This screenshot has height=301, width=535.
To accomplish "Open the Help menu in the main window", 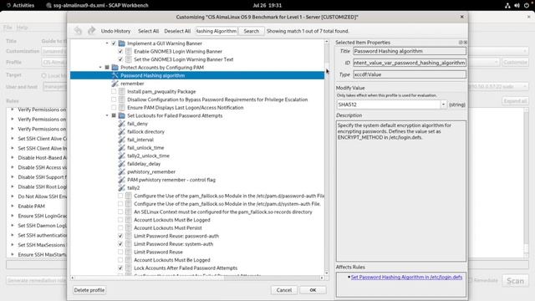I will tap(23, 28).
